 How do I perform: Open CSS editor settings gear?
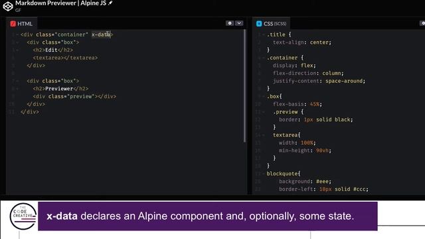click(x=422, y=23)
